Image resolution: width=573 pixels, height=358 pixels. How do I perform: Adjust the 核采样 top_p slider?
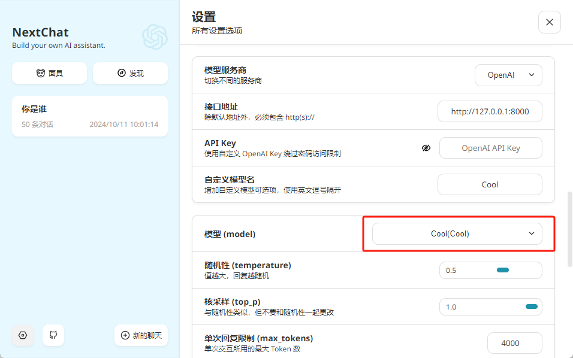click(x=530, y=307)
